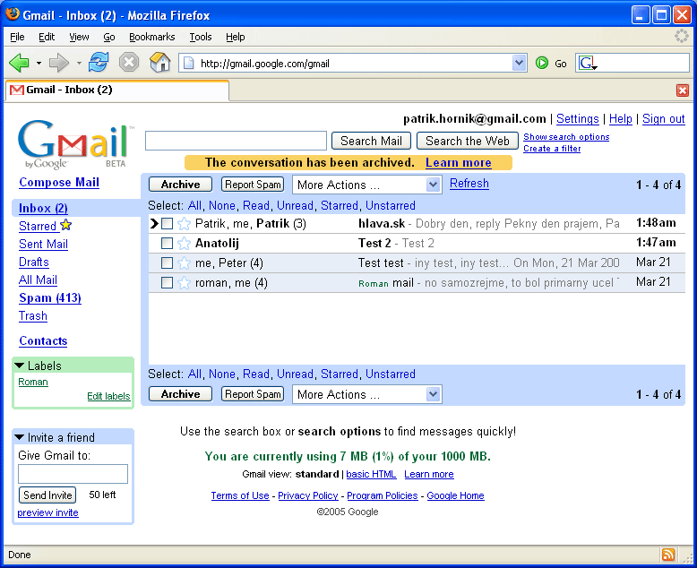Open the File menu
Screen dimensions: 697x568
tap(17, 37)
